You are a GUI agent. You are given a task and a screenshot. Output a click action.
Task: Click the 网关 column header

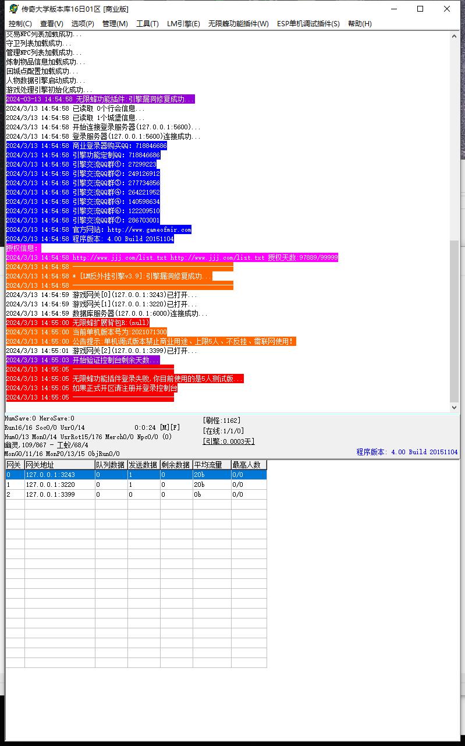coord(15,465)
